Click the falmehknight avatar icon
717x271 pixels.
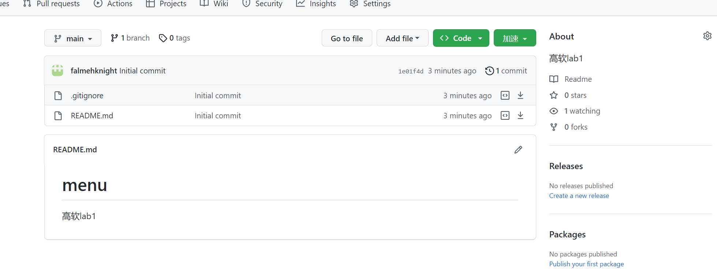(x=57, y=70)
